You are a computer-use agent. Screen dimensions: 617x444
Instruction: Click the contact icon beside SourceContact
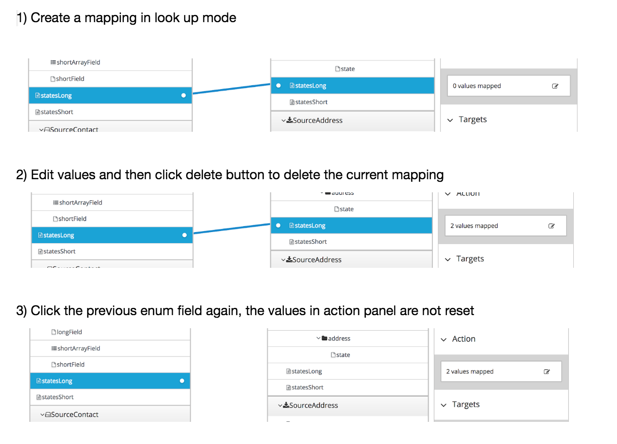(47, 413)
